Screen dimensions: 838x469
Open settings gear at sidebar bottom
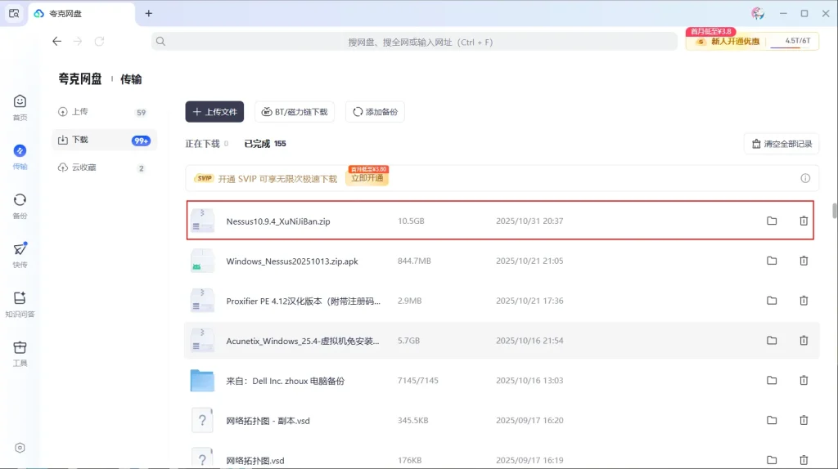coord(20,448)
